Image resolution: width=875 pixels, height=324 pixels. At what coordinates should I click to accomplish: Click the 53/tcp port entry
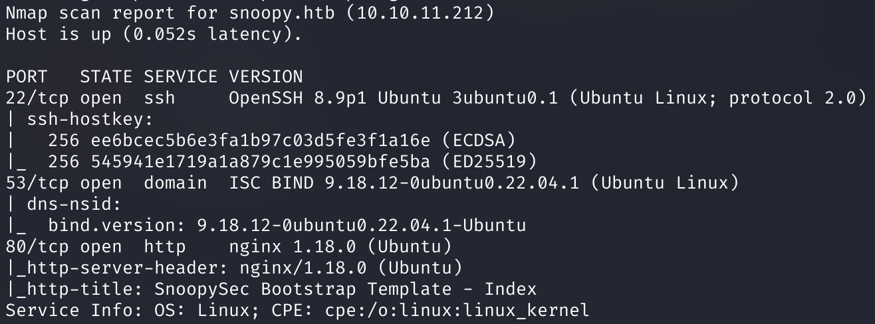click(37, 183)
